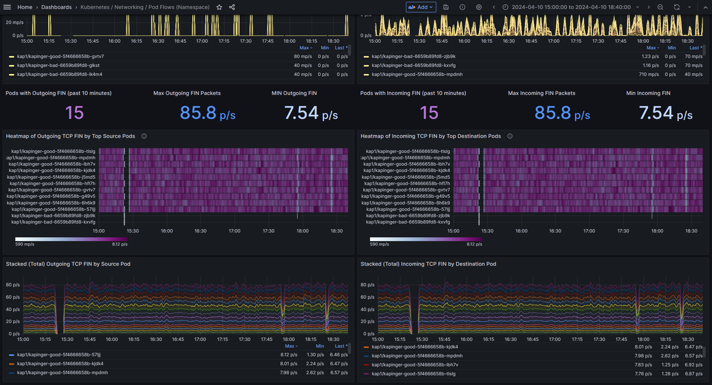
Task: Zoom out the time range
Action: (x=660, y=7)
